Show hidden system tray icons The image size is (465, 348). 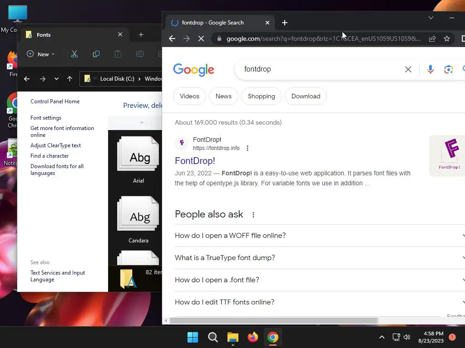coord(382,337)
